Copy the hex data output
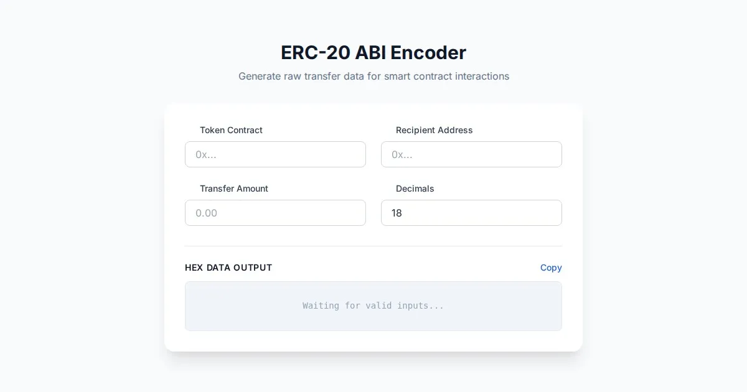The width and height of the screenshot is (747, 392). (551, 268)
